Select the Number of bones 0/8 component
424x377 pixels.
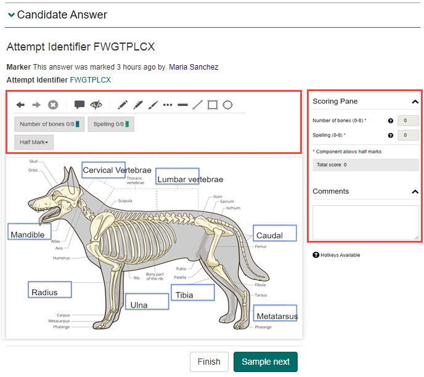tap(49, 124)
